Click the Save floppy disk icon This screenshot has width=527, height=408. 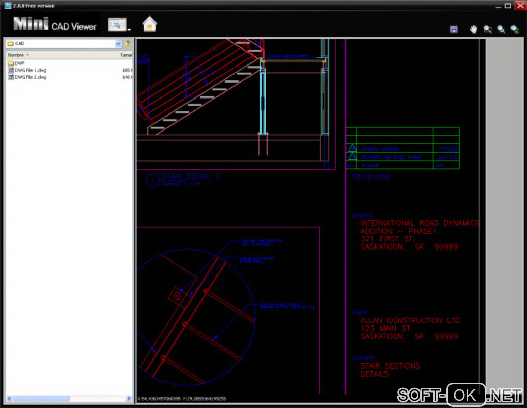click(454, 29)
